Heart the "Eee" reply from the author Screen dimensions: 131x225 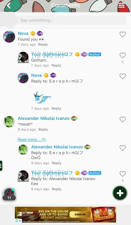pyautogui.click(x=123, y=174)
